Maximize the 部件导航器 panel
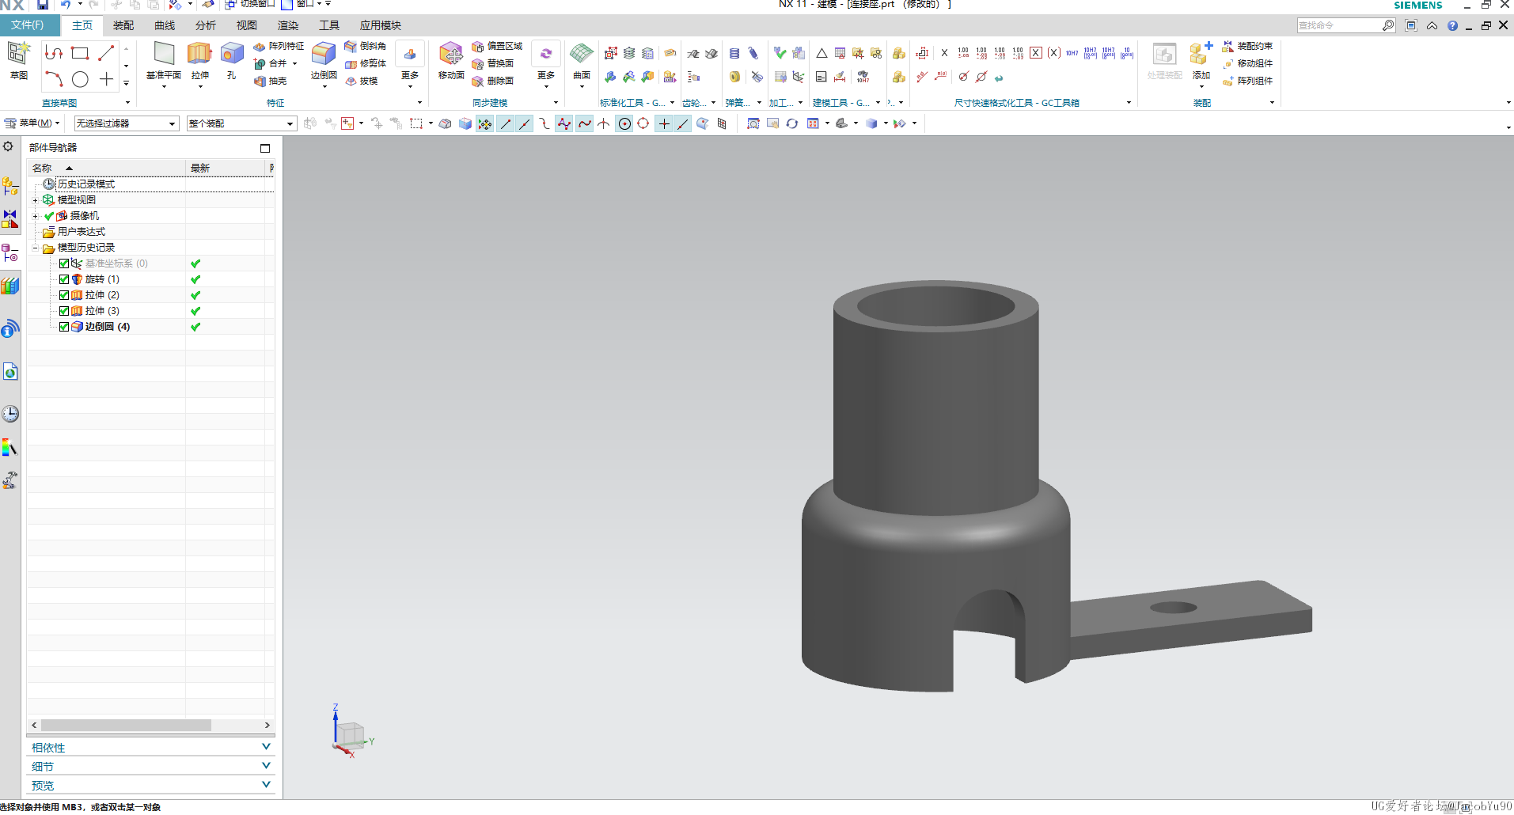 click(x=265, y=148)
